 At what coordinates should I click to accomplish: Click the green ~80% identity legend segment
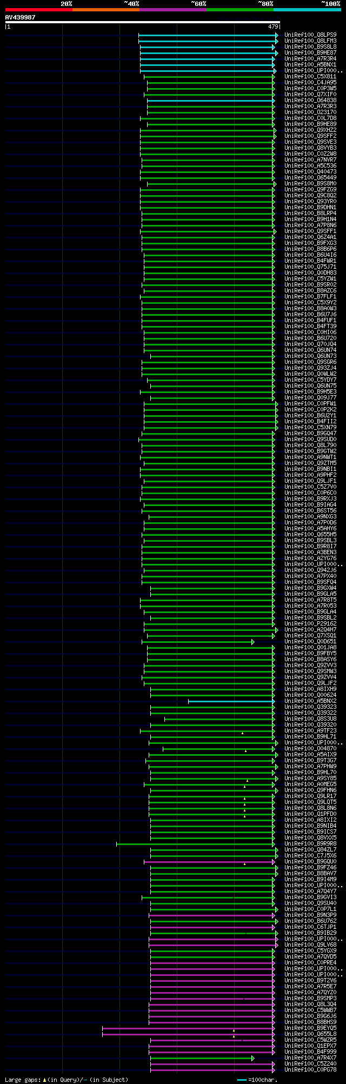240,10
